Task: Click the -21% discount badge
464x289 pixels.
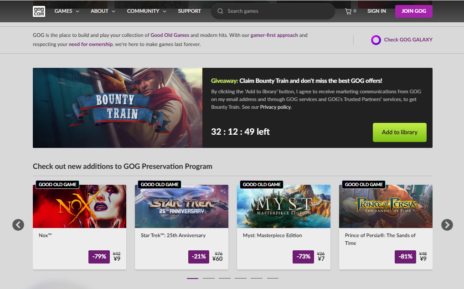Action: (x=199, y=257)
